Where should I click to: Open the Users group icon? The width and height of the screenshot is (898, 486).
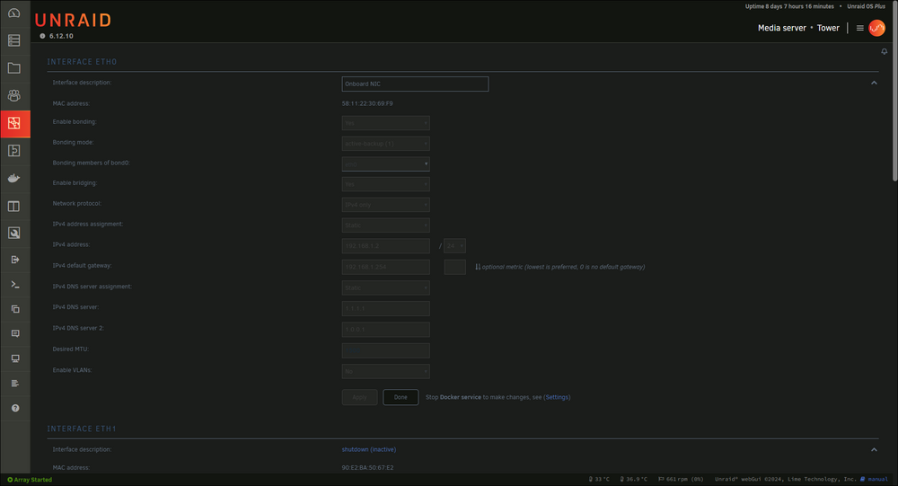[14, 95]
